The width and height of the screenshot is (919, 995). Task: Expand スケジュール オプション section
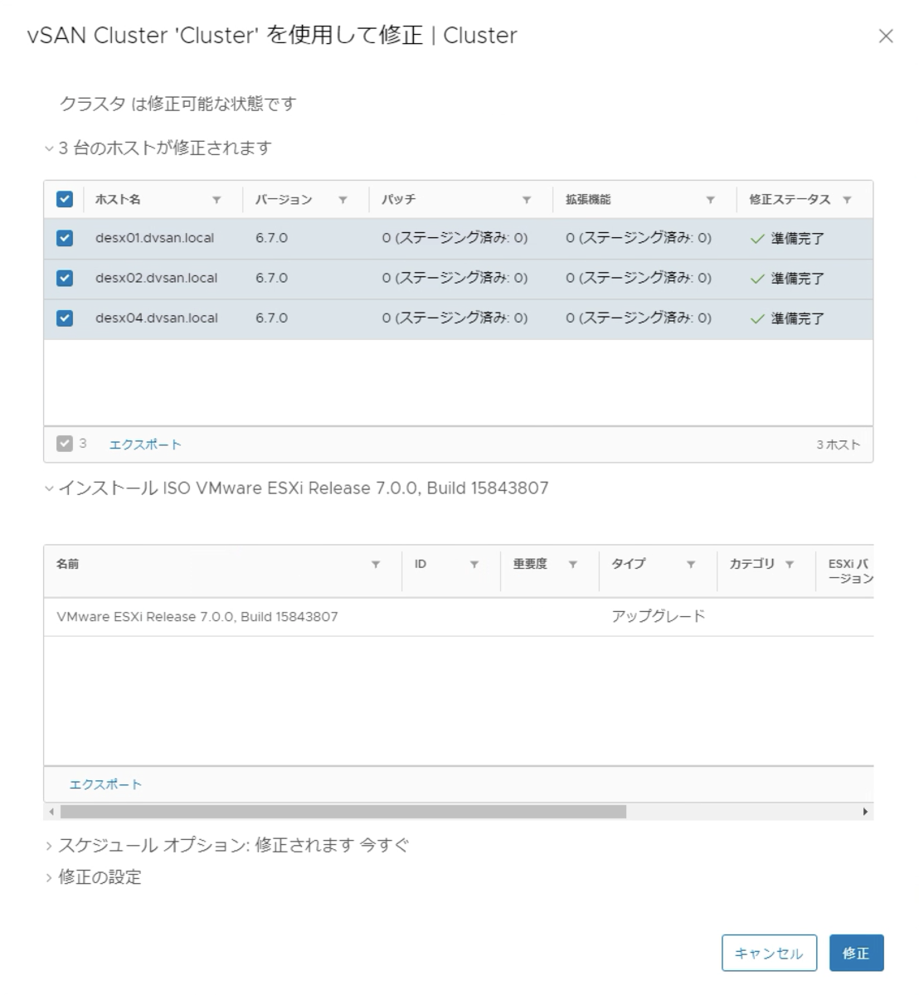pyautogui.click(x=50, y=846)
